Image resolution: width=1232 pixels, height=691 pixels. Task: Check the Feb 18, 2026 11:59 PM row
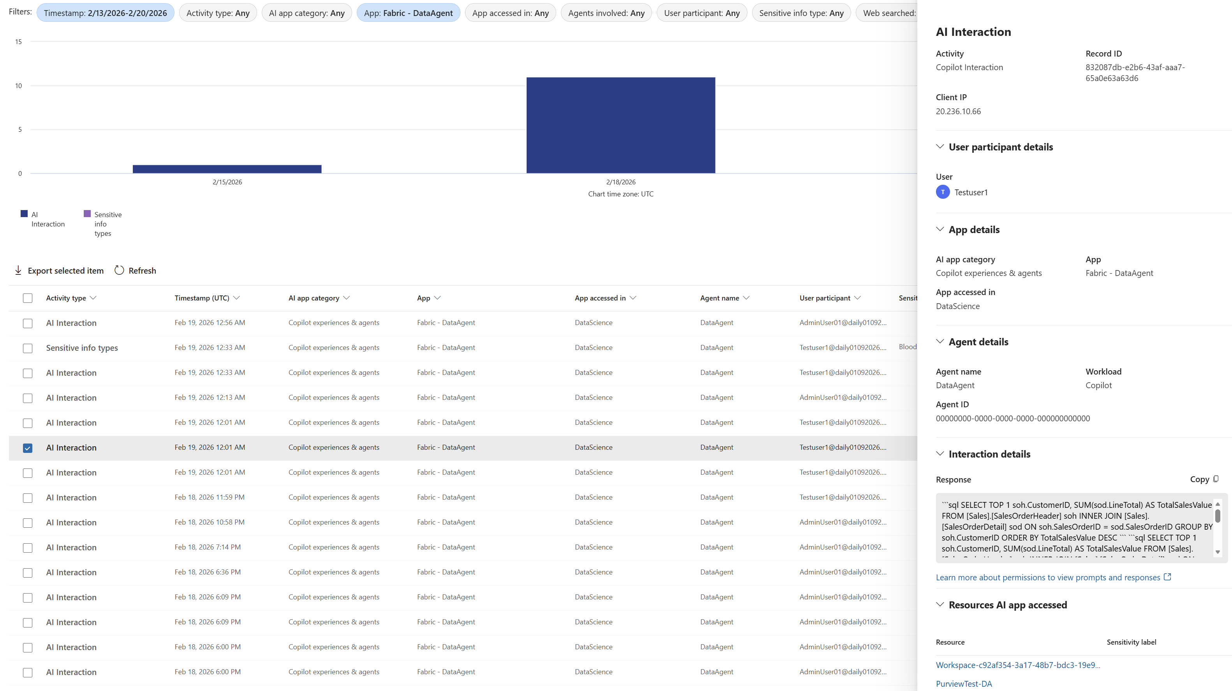(x=28, y=498)
